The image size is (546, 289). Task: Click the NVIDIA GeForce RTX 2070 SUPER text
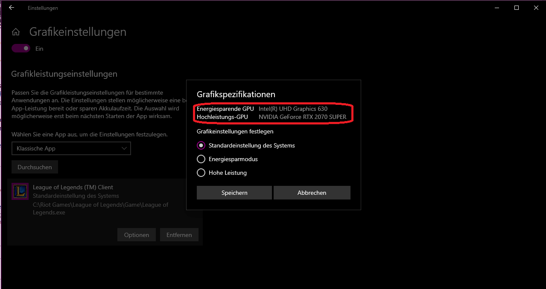pyautogui.click(x=302, y=117)
